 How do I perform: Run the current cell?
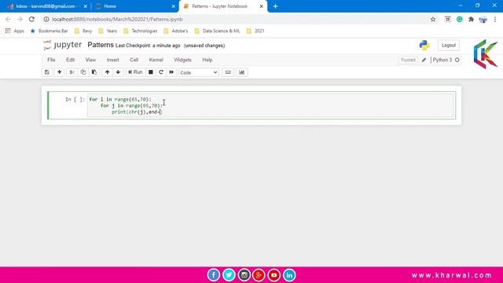tap(135, 72)
